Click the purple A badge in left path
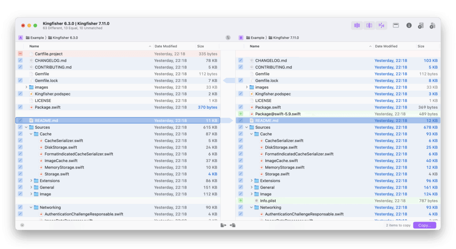 [21, 38]
